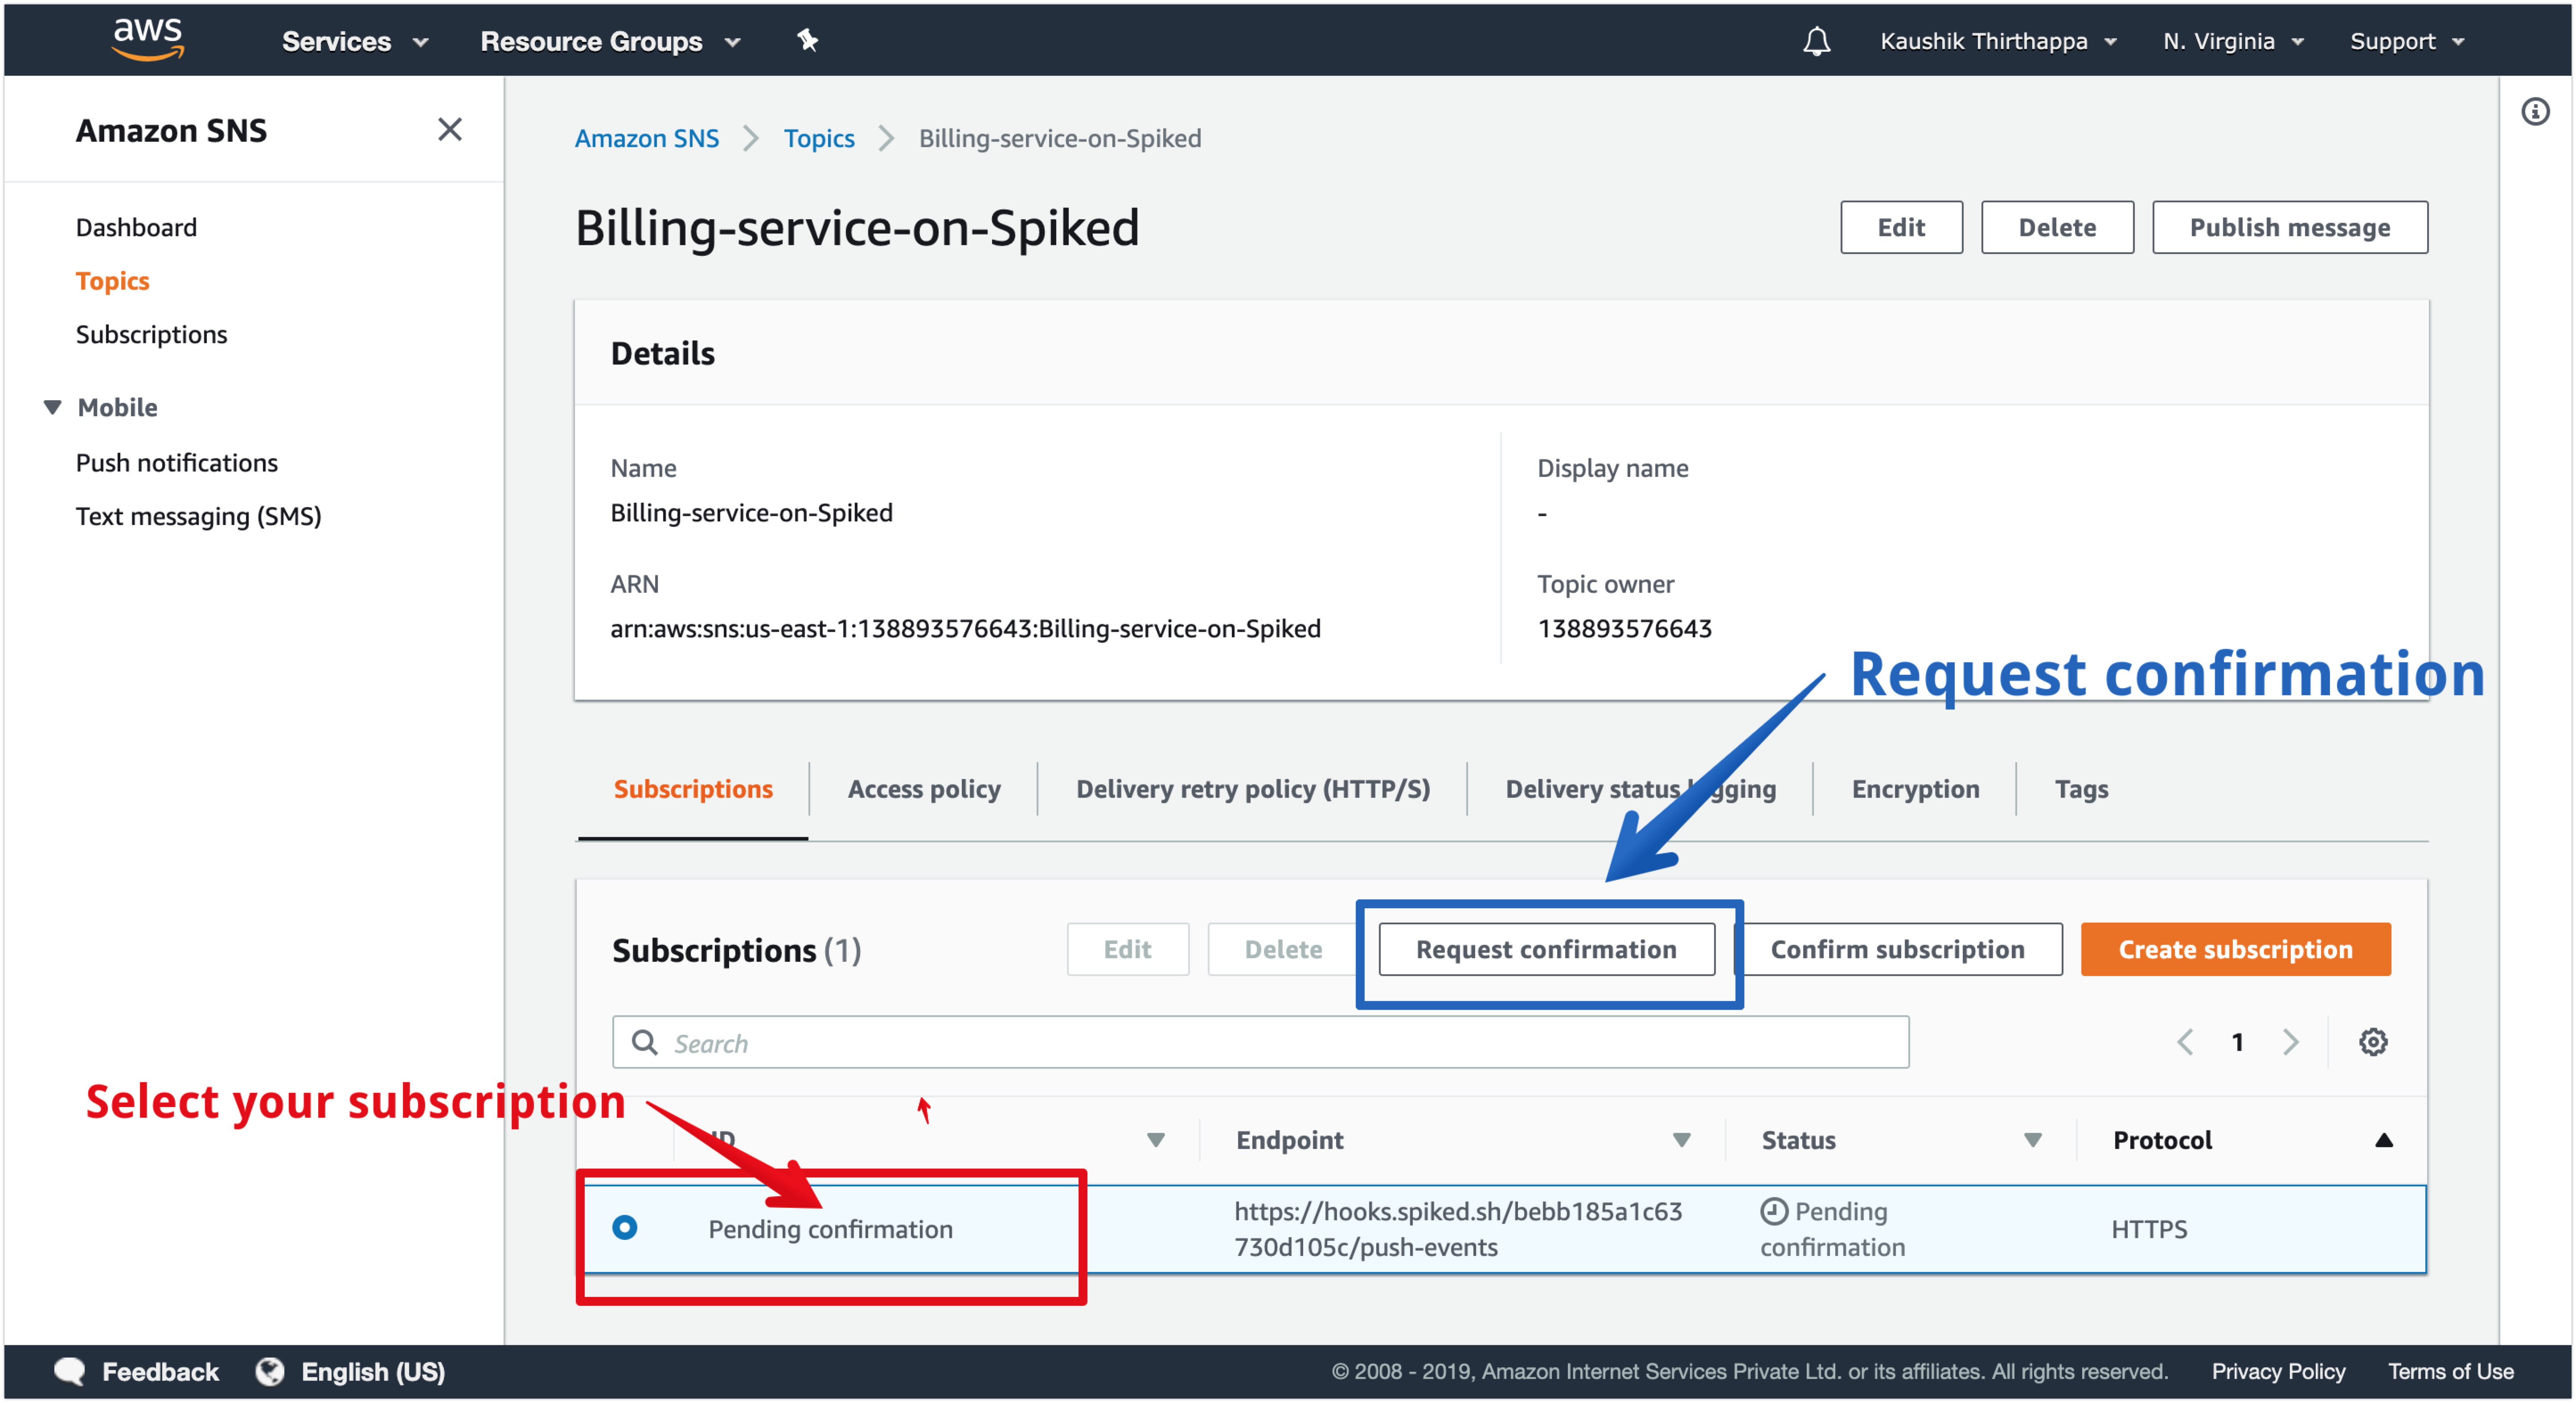Focus the subscriptions Search field
Image resolution: width=2576 pixels, height=1403 pixels.
(x=1260, y=1042)
